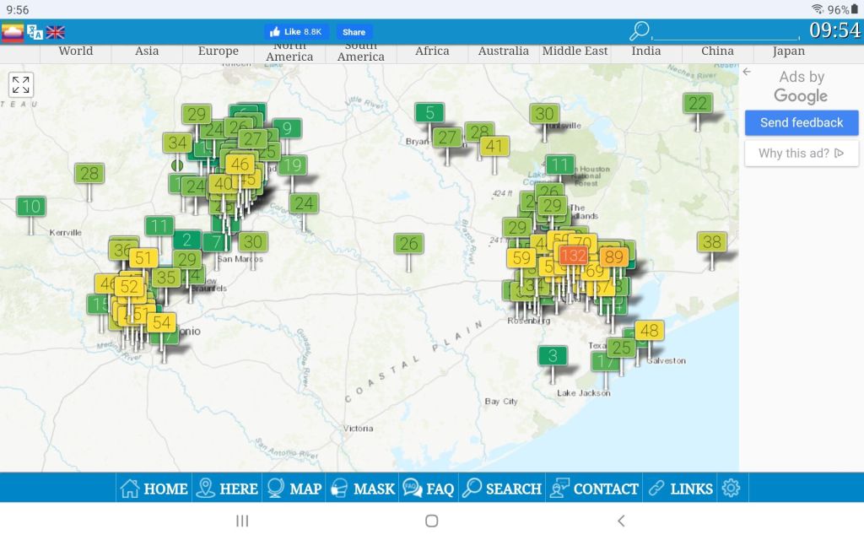Open the FAQ section

pos(429,488)
